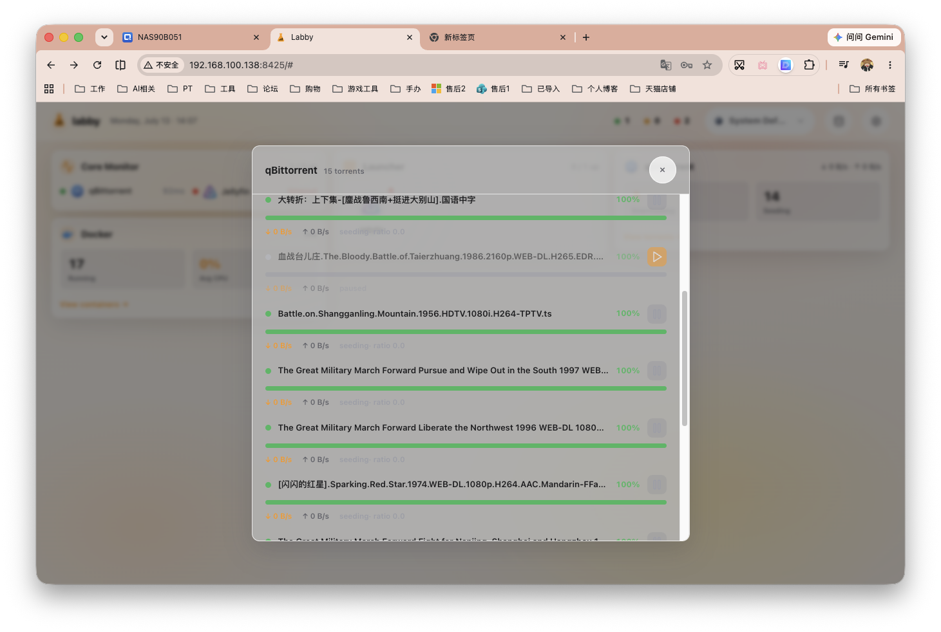
Task: Close the NAS90B051 tab
Action: click(x=256, y=37)
